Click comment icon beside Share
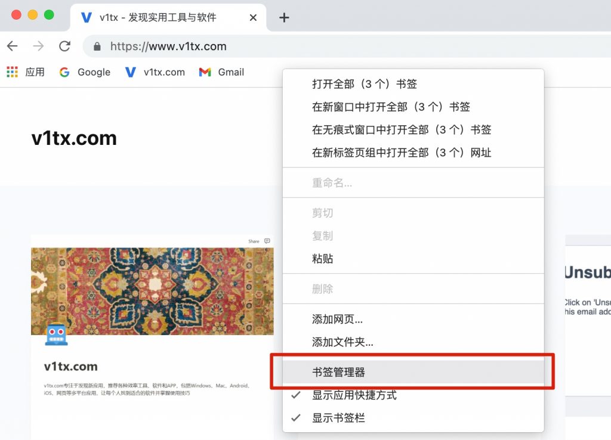The height and width of the screenshot is (440, 611). click(267, 241)
